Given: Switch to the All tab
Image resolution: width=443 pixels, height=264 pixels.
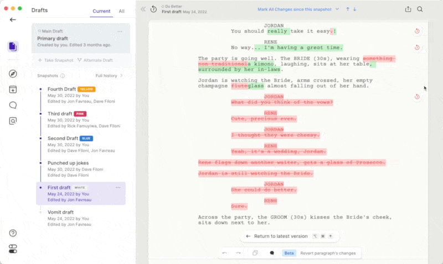Looking at the screenshot, I should point(121,11).
